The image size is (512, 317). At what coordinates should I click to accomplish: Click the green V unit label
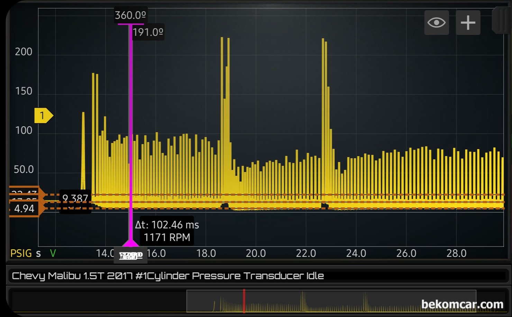53,254
